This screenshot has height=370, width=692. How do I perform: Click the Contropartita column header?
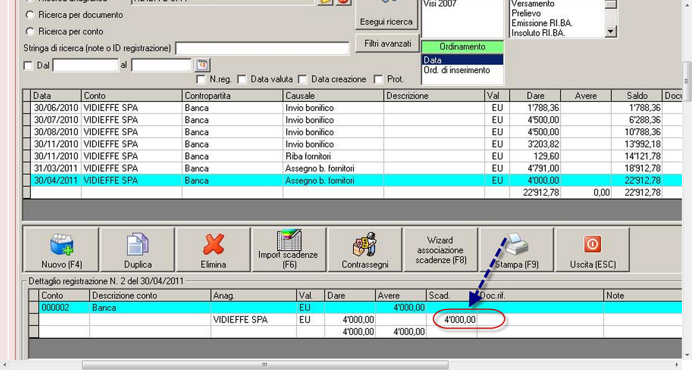(x=232, y=95)
